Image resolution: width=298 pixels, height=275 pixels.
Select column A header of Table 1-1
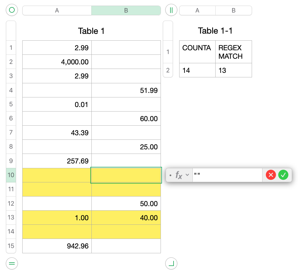point(197,10)
